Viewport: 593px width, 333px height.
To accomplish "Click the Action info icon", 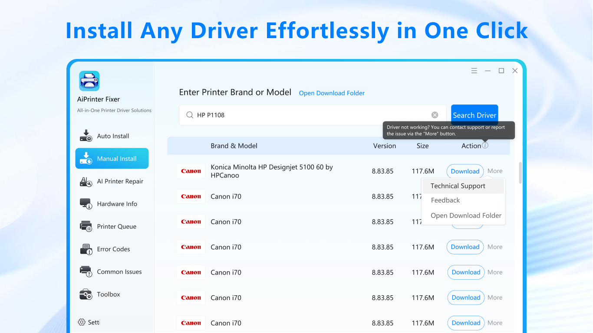I will click(x=485, y=145).
